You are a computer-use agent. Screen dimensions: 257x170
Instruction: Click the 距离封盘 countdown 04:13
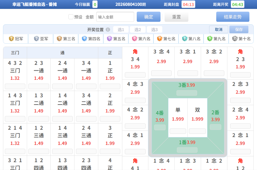click(188, 4)
